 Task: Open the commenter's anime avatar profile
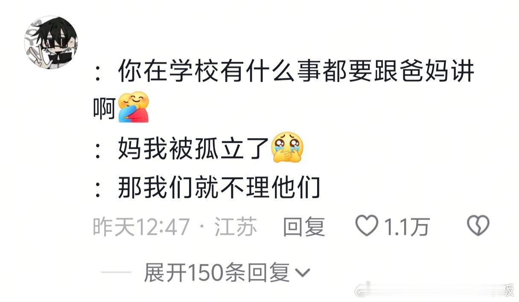51,42
